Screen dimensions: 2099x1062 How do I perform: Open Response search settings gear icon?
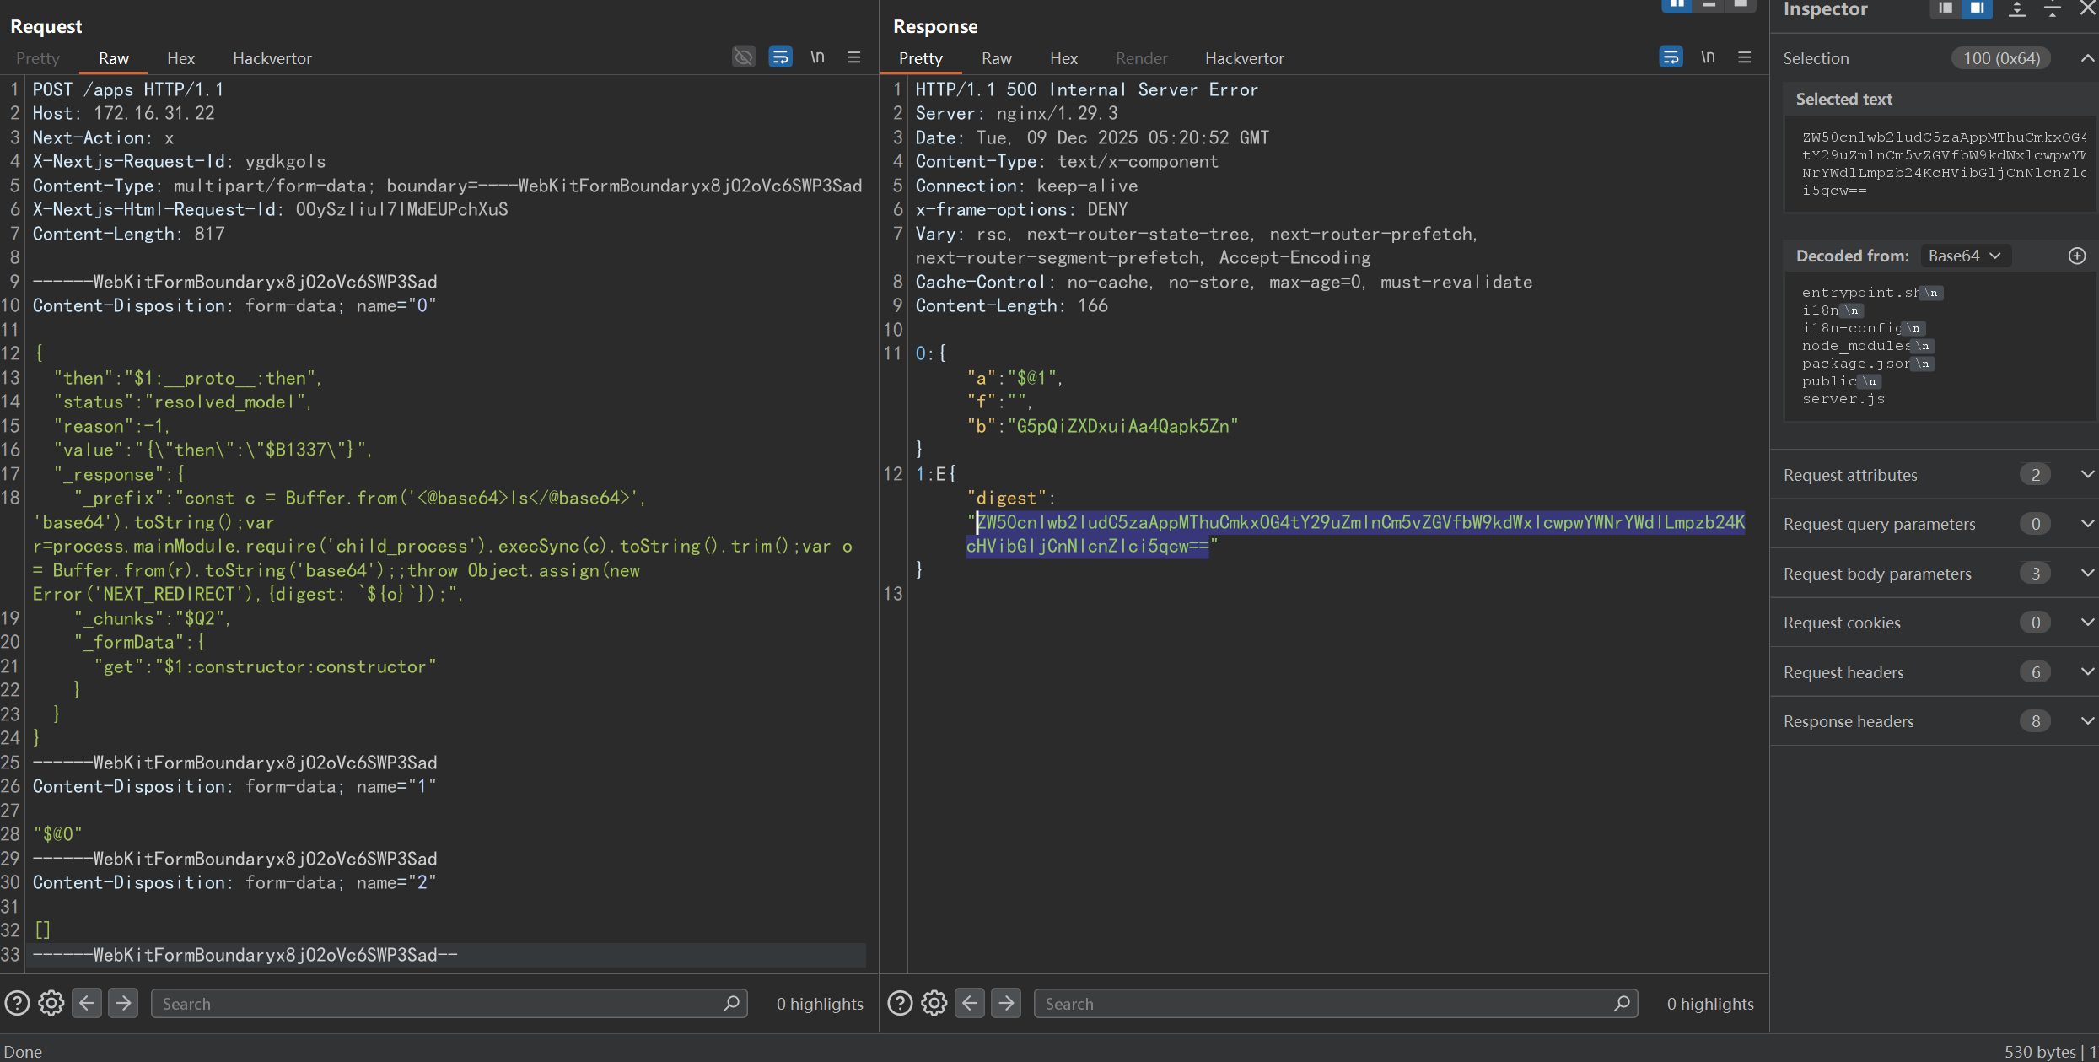coord(934,1003)
